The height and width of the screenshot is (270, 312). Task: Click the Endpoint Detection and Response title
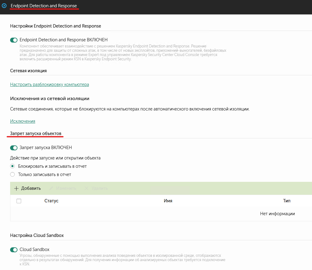tap(44, 6)
